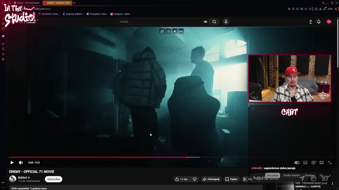Click the browser address bar URL
Image resolution: width=339 pixels, height=190 pixels.
click(x=42, y=9)
